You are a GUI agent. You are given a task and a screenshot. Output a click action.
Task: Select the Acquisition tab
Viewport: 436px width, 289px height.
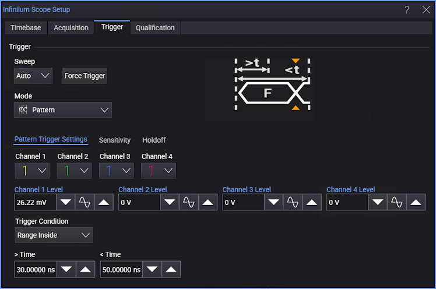click(71, 27)
